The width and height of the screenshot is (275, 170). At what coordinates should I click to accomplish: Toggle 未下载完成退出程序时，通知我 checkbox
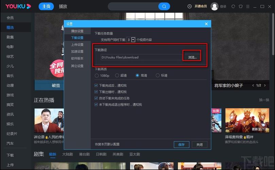pyautogui.click(x=96, y=105)
